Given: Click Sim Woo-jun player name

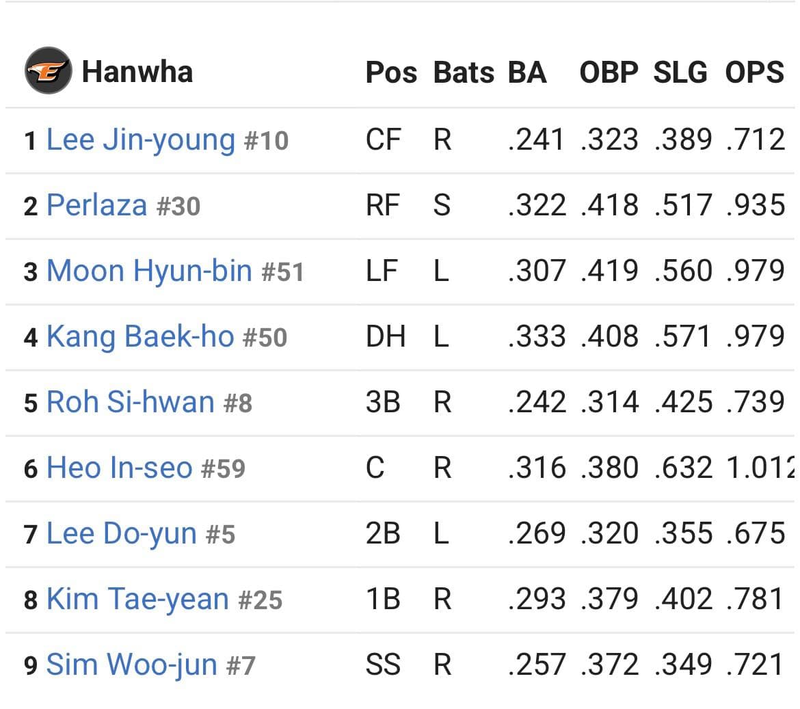Looking at the screenshot, I should click(132, 665).
